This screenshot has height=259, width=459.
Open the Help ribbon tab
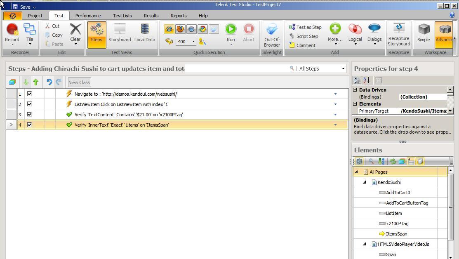coord(203,16)
